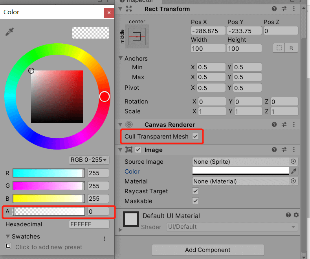The height and width of the screenshot is (259, 310).
Task: Click the Default UI Material preview thumbnail
Action: coord(131,219)
